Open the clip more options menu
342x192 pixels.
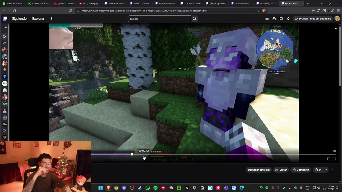(x=332, y=170)
